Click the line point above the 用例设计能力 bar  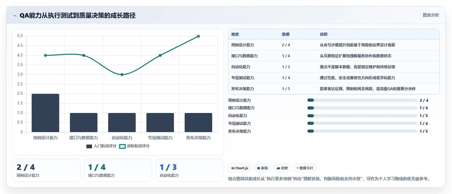(45, 55)
